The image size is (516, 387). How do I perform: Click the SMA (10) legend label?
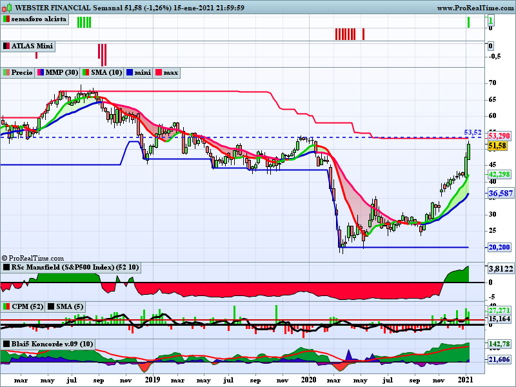pyautogui.click(x=106, y=72)
